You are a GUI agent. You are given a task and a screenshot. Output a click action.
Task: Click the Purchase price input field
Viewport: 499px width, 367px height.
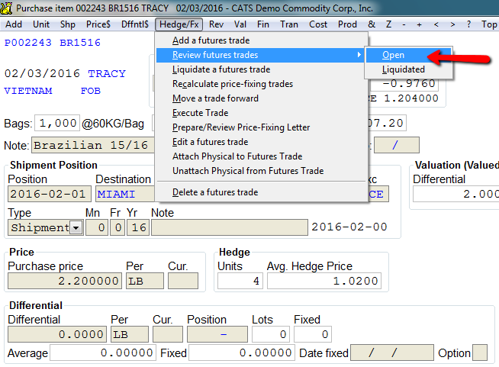[65, 281]
